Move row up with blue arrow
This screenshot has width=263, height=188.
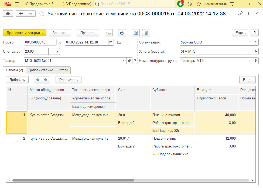pos(38,80)
